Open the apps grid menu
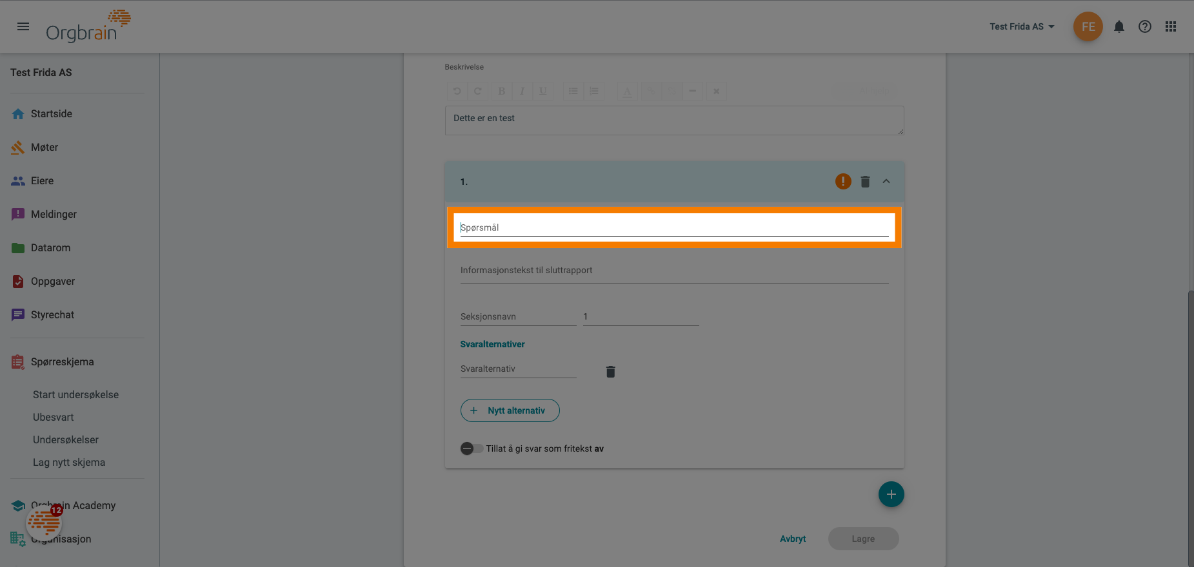 pyautogui.click(x=1171, y=26)
